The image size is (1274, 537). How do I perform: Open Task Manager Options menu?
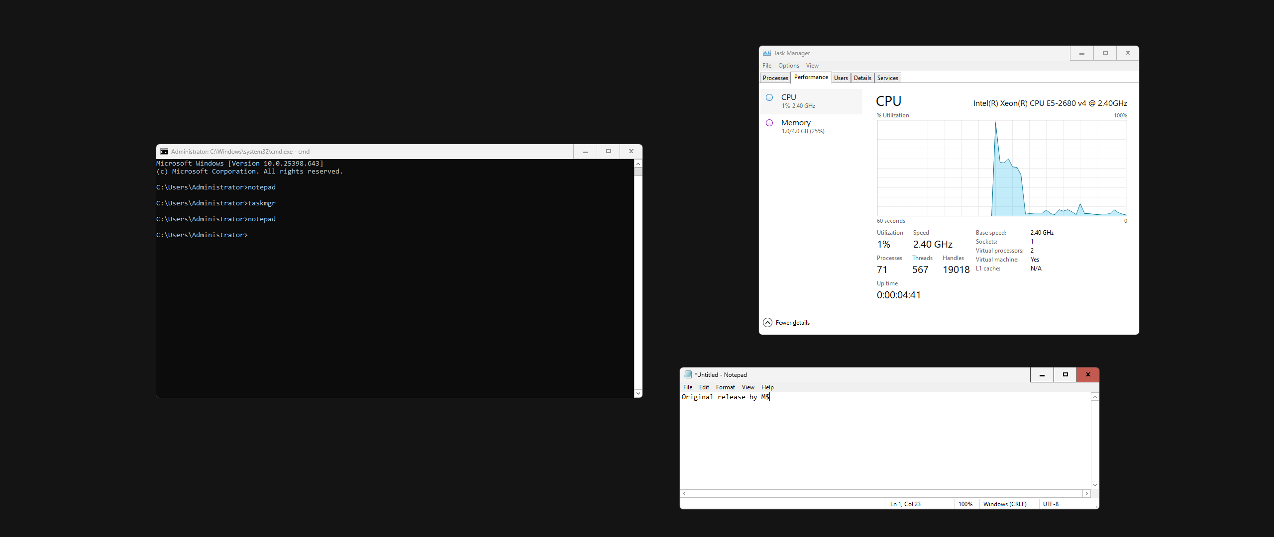788,66
